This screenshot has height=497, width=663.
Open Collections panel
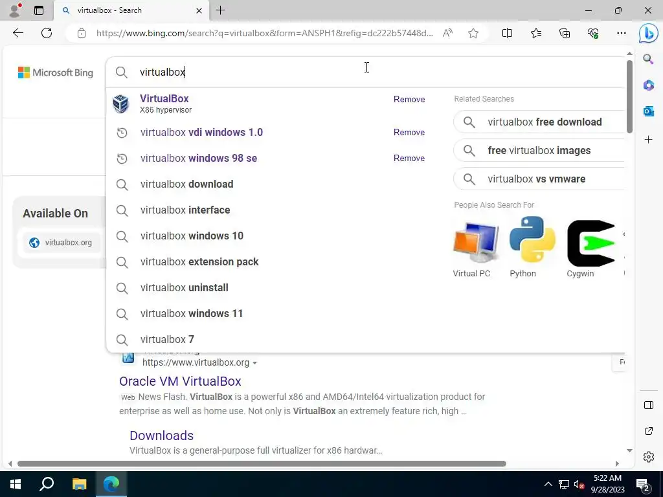tap(565, 33)
